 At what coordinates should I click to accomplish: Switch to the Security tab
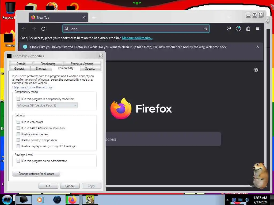tap(90, 69)
